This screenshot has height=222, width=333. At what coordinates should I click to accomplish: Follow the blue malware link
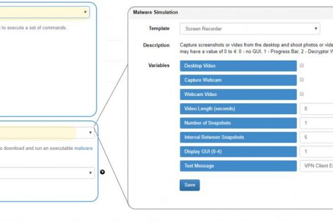coord(83,148)
